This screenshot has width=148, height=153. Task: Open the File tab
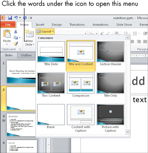pyautogui.click(x=8, y=24)
